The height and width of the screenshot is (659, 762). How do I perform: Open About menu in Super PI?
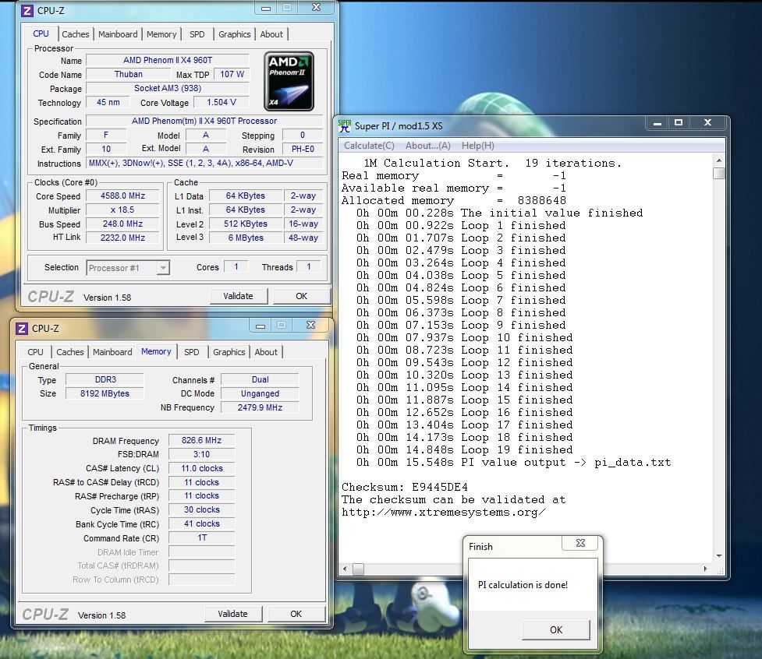pos(427,146)
